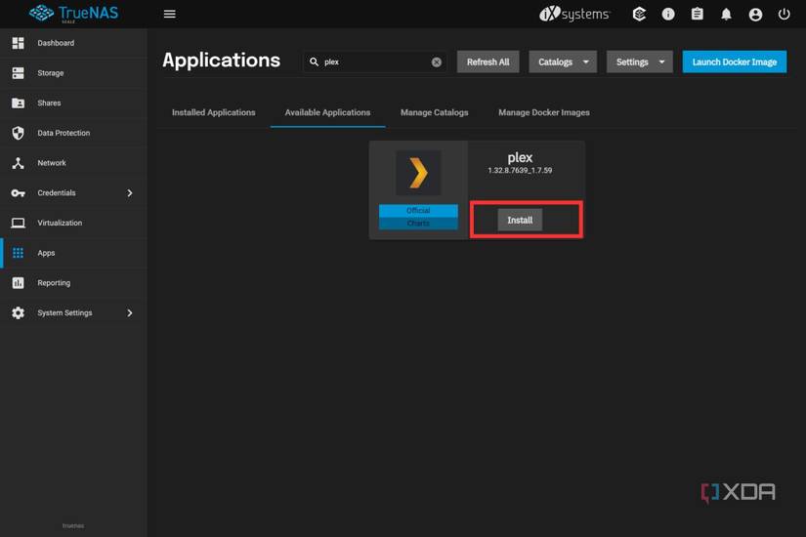Click the truenas hostname text
Screen dimensions: 806x537
point(73,525)
